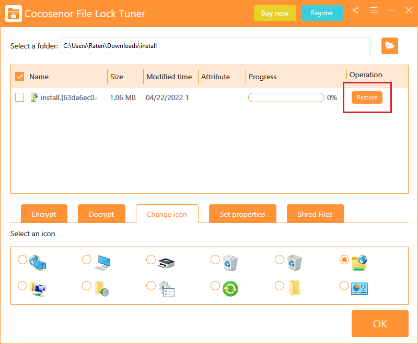Click the Operation column header

point(366,75)
